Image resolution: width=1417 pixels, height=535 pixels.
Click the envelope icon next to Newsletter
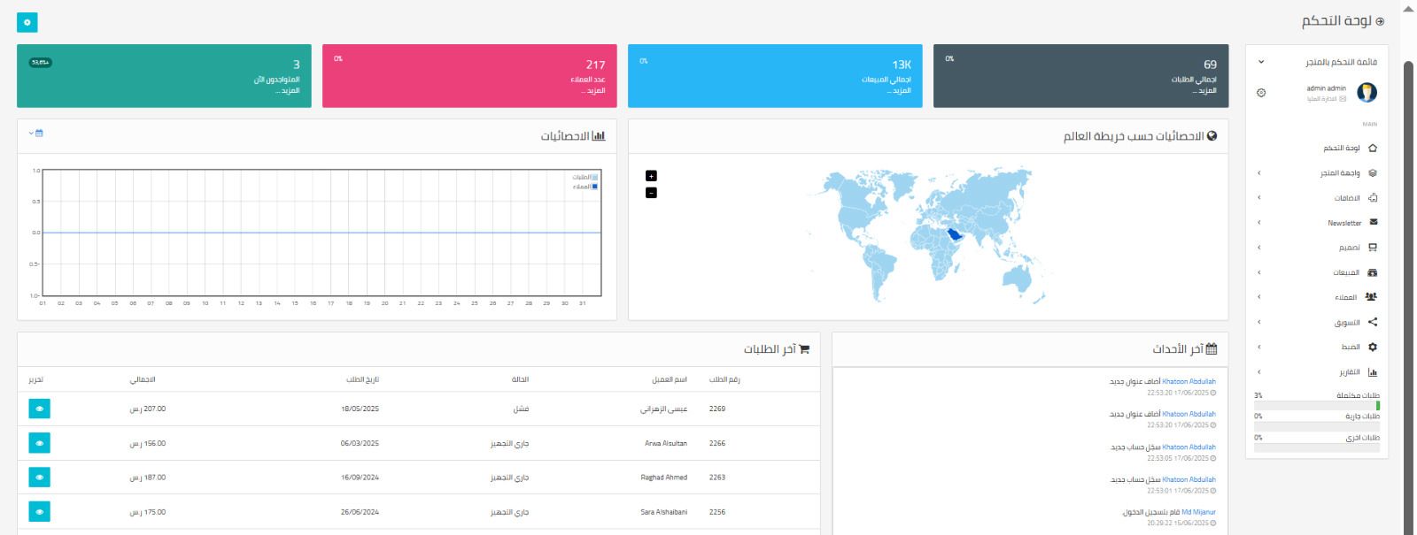pos(1373,223)
